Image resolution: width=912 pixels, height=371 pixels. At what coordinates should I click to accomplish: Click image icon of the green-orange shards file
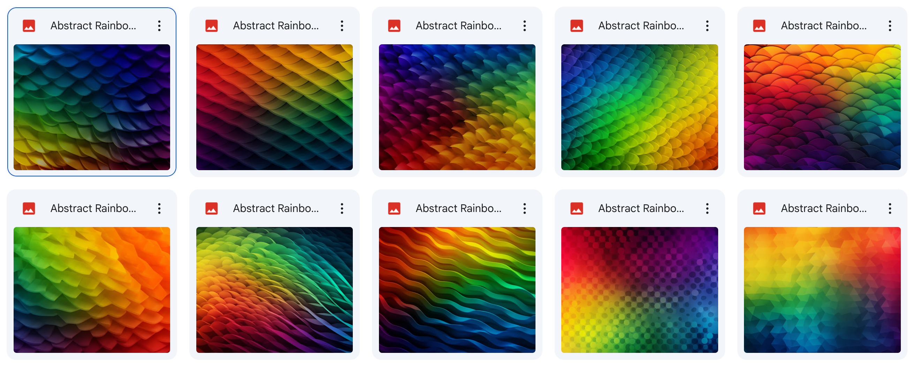[29, 209]
